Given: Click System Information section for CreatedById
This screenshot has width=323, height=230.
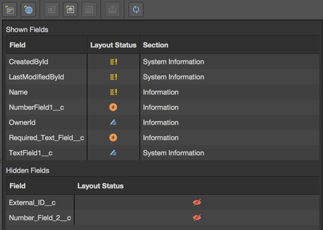Looking at the screenshot, I should point(174,61).
